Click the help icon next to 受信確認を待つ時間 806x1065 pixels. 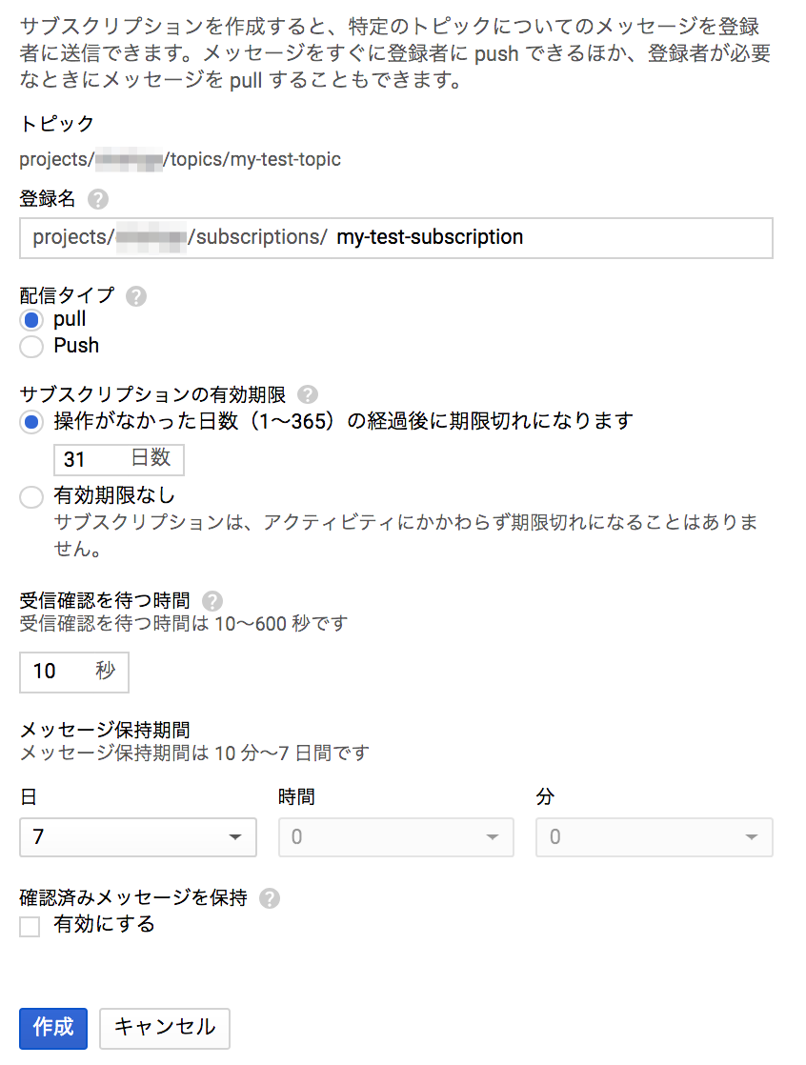pos(211,600)
